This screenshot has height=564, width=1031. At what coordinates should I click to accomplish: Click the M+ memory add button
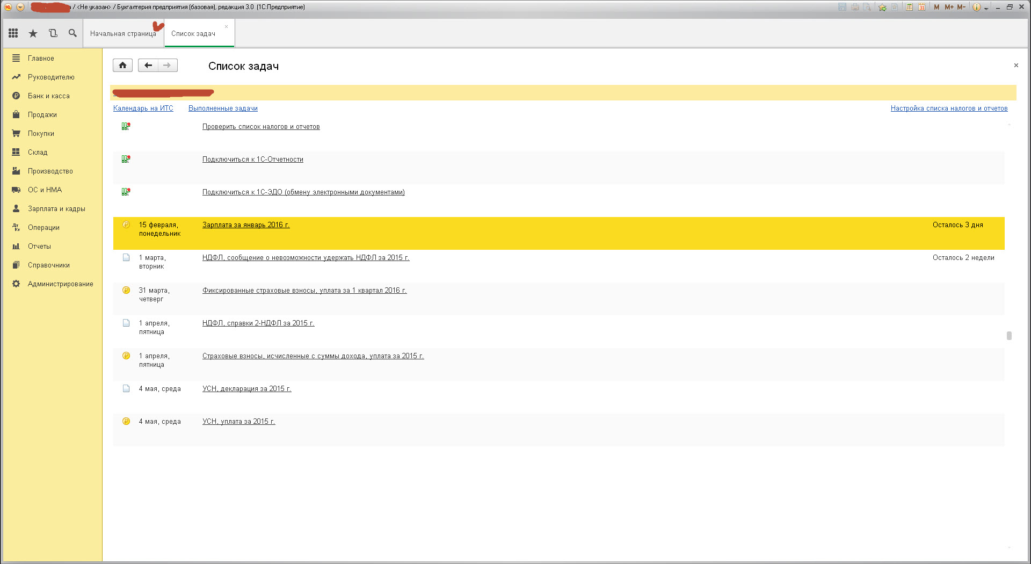[x=949, y=7]
